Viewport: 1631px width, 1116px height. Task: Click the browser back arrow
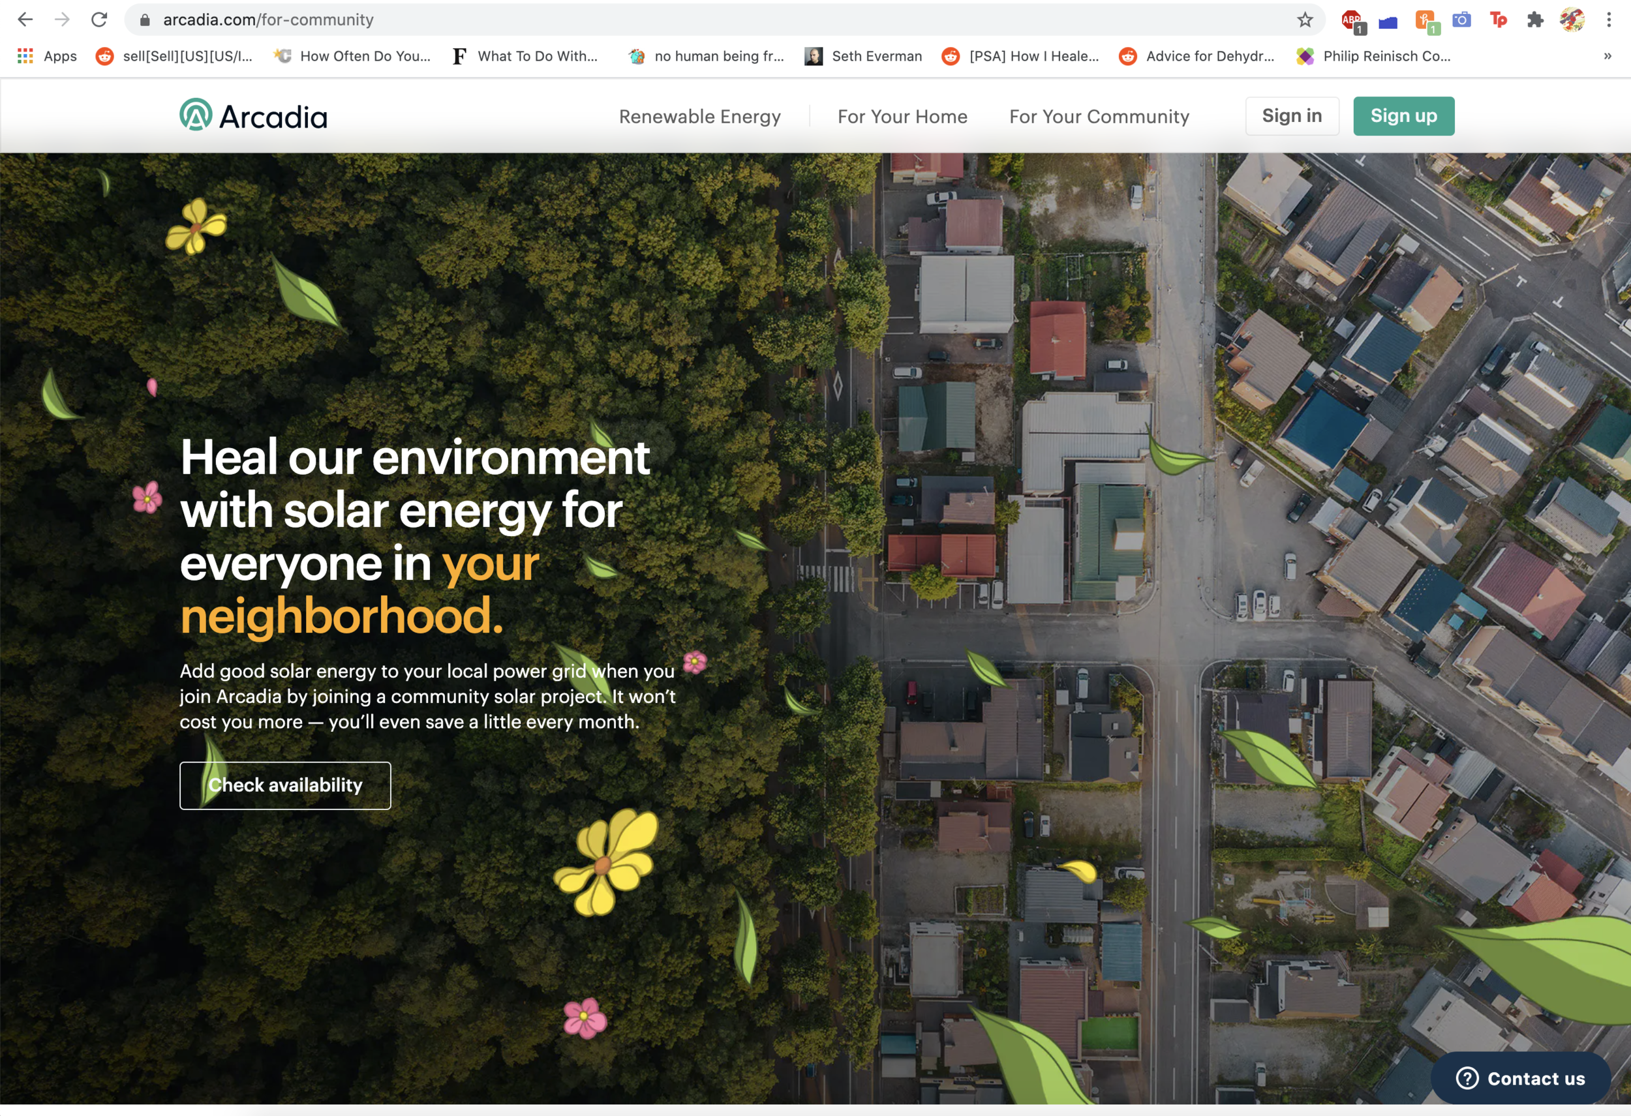coord(25,20)
